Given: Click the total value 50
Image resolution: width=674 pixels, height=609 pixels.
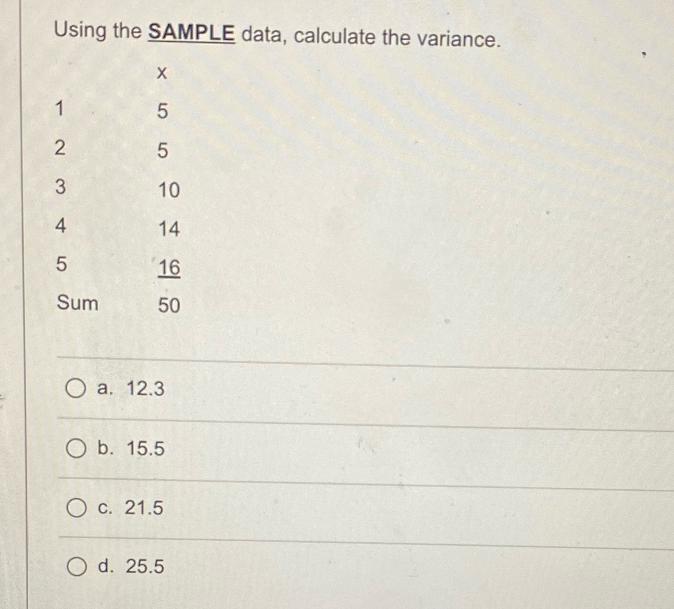Looking at the screenshot, I should [169, 305].
